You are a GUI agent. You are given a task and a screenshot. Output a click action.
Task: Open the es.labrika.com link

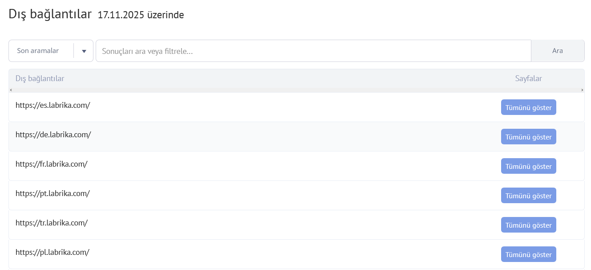point(53,105)
